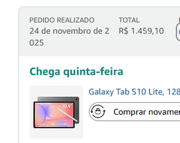Click the "Chega quinta-feira" delivery heading
Viewport: 180px width, 143px height.
tap(76, 71)
